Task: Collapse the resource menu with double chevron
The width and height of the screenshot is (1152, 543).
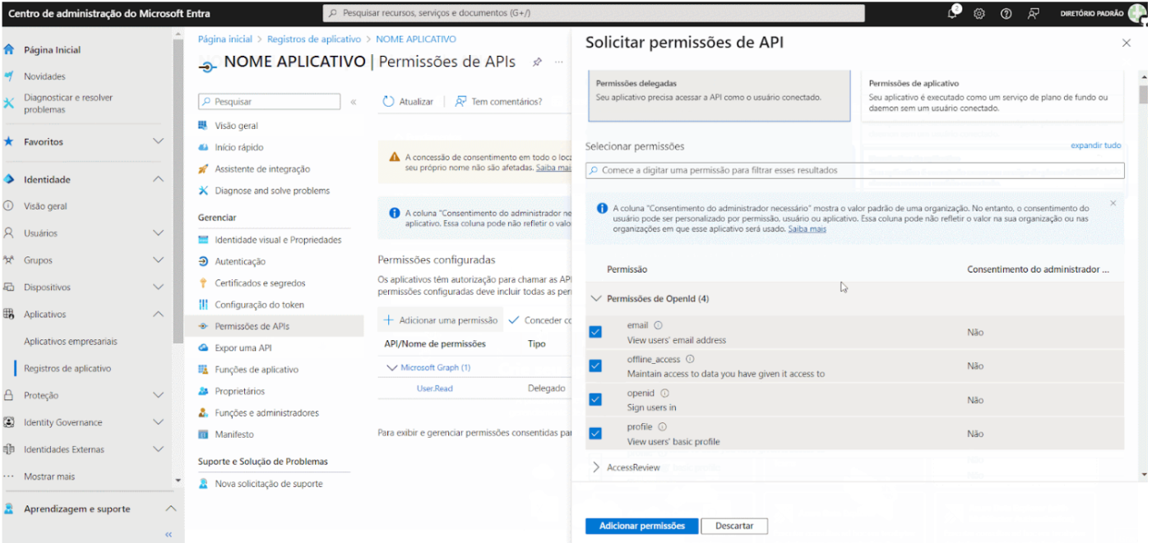Action: point(354,102)
